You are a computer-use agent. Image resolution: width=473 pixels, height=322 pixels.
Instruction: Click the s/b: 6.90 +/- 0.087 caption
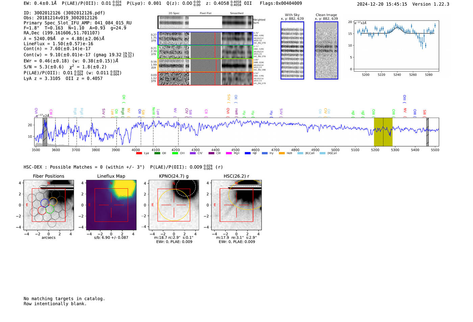tap(111, 238)
